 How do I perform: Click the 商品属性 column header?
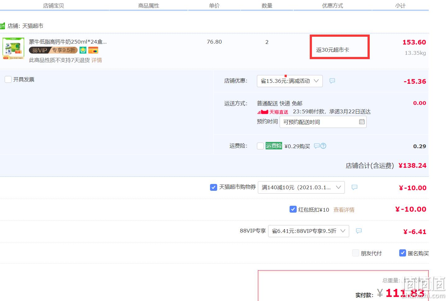(x=149, y=6)
